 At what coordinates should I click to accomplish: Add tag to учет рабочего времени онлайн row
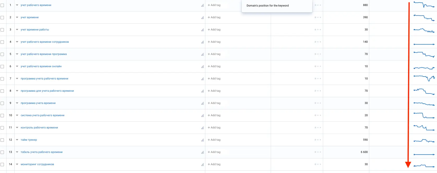214,66
